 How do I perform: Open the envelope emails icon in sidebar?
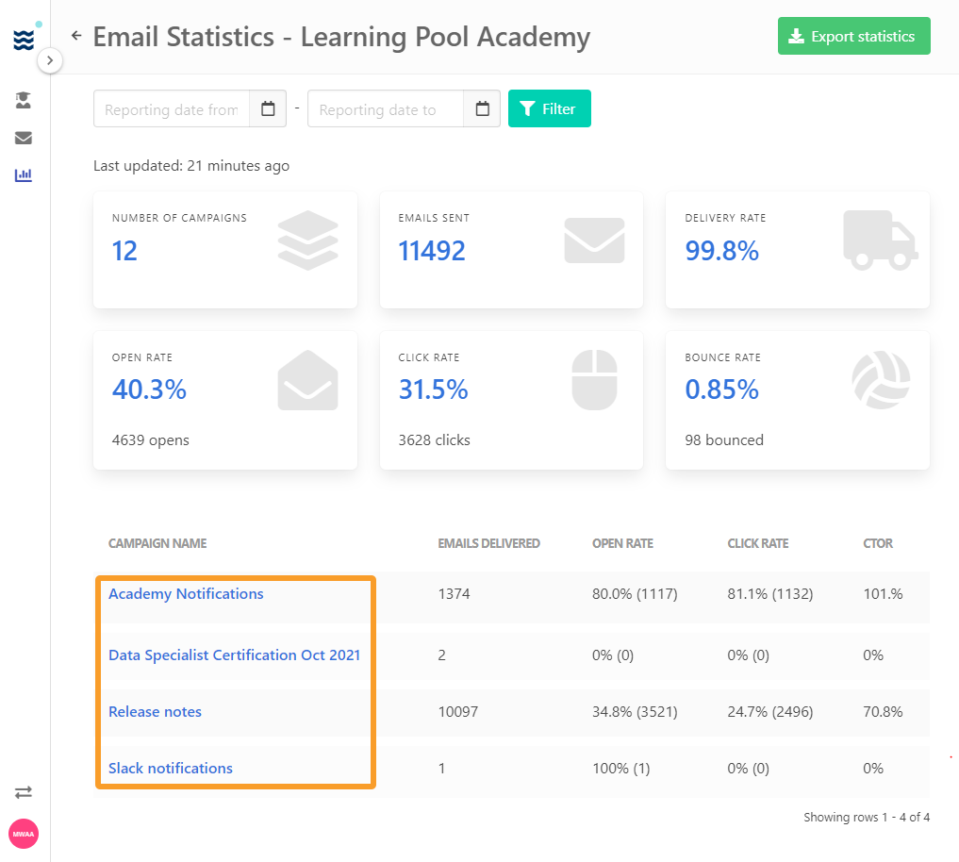click(24, 138)
